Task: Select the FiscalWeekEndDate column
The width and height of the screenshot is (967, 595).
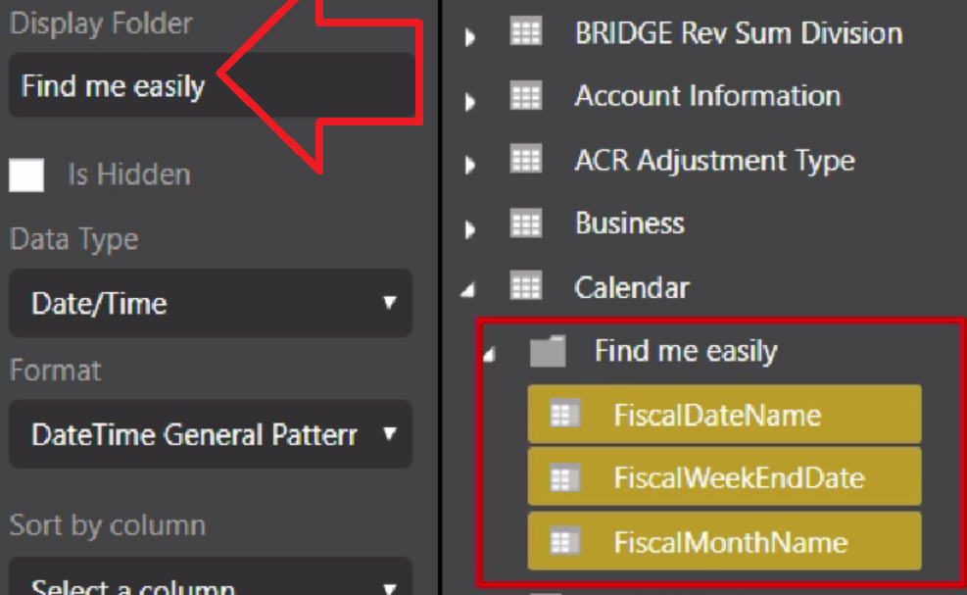Action: click(724, 477)
